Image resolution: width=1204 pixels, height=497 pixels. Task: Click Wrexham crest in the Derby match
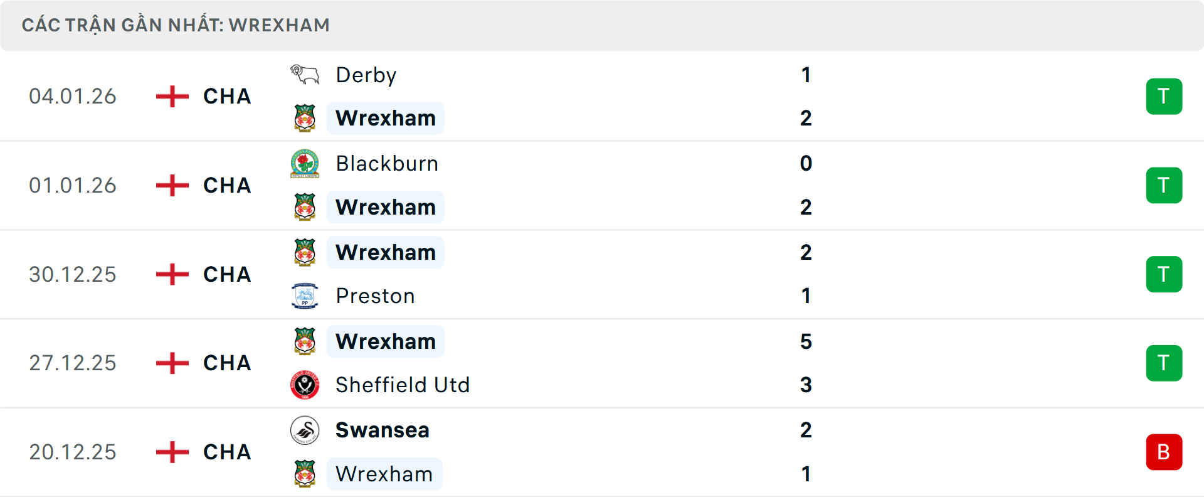pyautogui.click(x=305, y=118)
